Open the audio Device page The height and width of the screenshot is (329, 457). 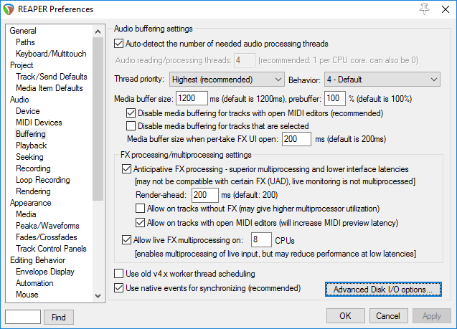click(x=28, y=111)
